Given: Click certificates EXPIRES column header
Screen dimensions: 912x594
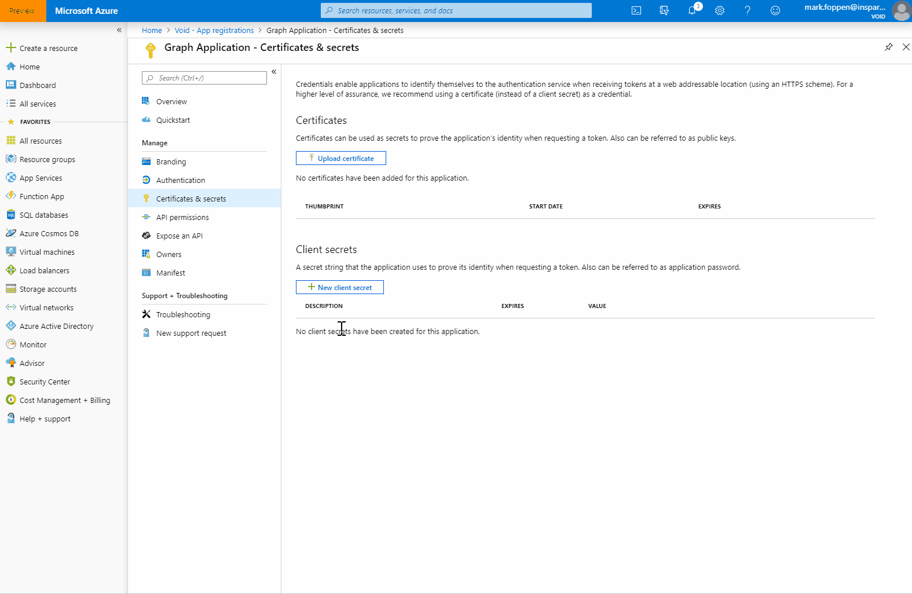Looking at the screenshot, I should pos(709,206).
